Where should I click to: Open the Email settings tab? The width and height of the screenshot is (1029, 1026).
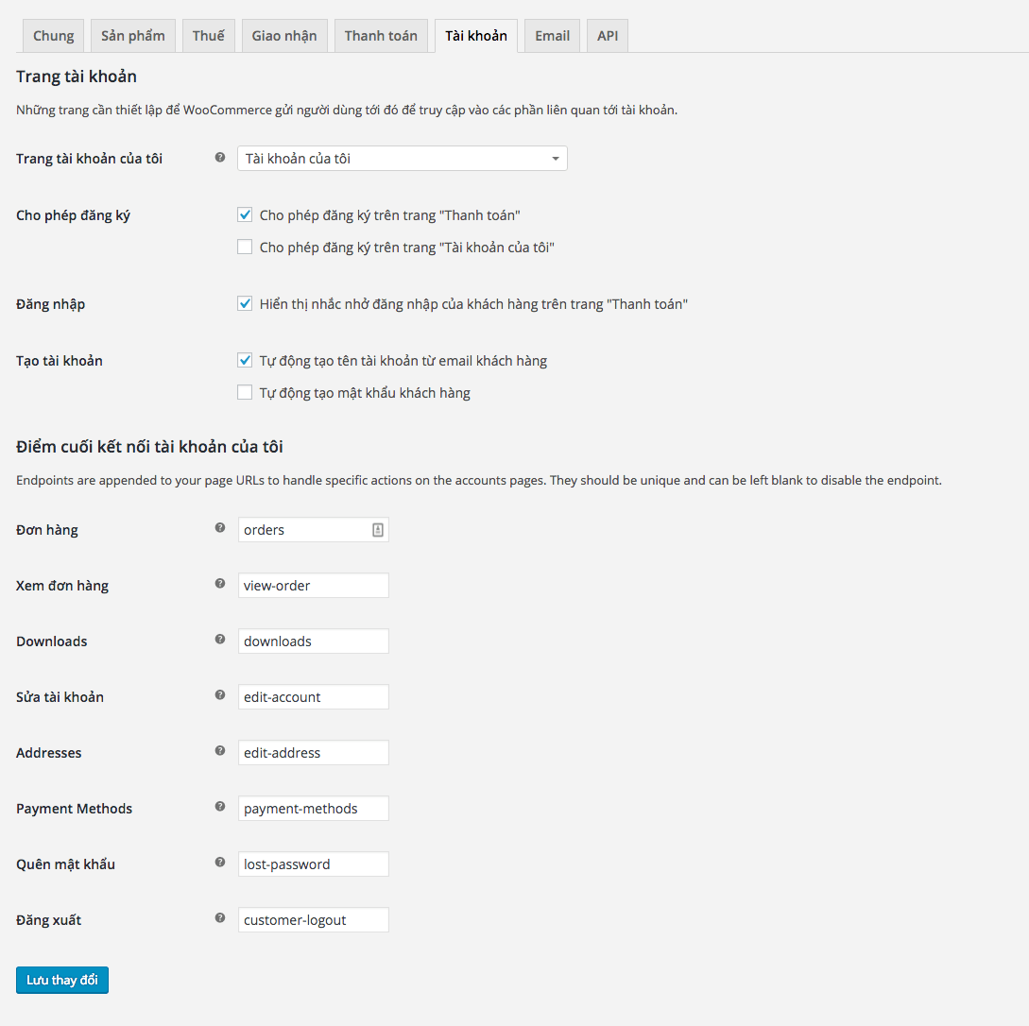[552, 36]
